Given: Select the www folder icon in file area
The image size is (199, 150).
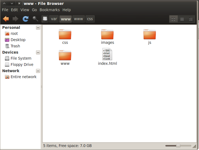Looking at the screenshot, I should coord(65,55).
